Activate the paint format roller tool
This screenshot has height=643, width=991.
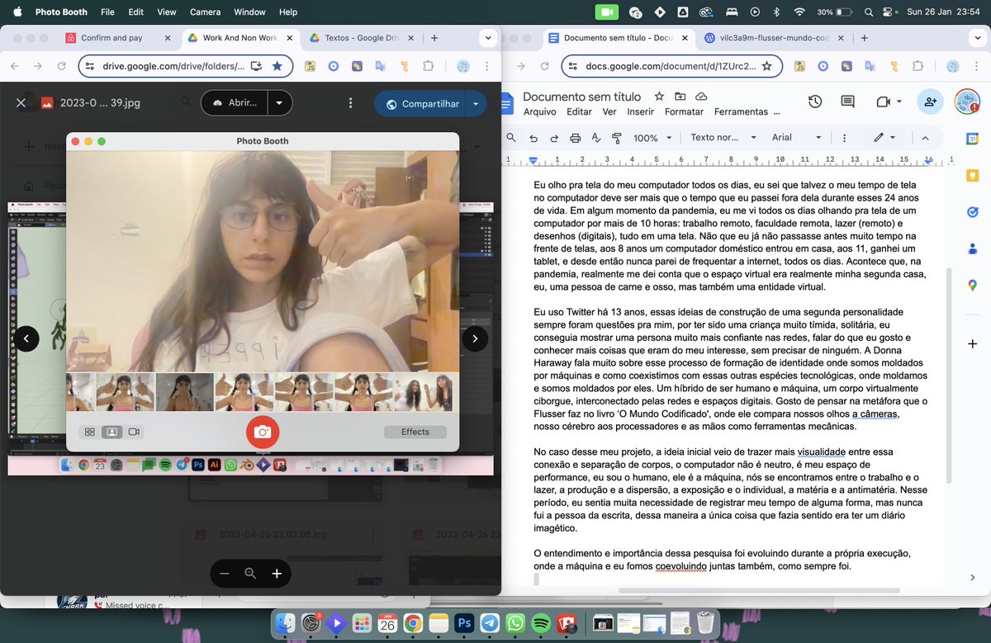(617, 138)
